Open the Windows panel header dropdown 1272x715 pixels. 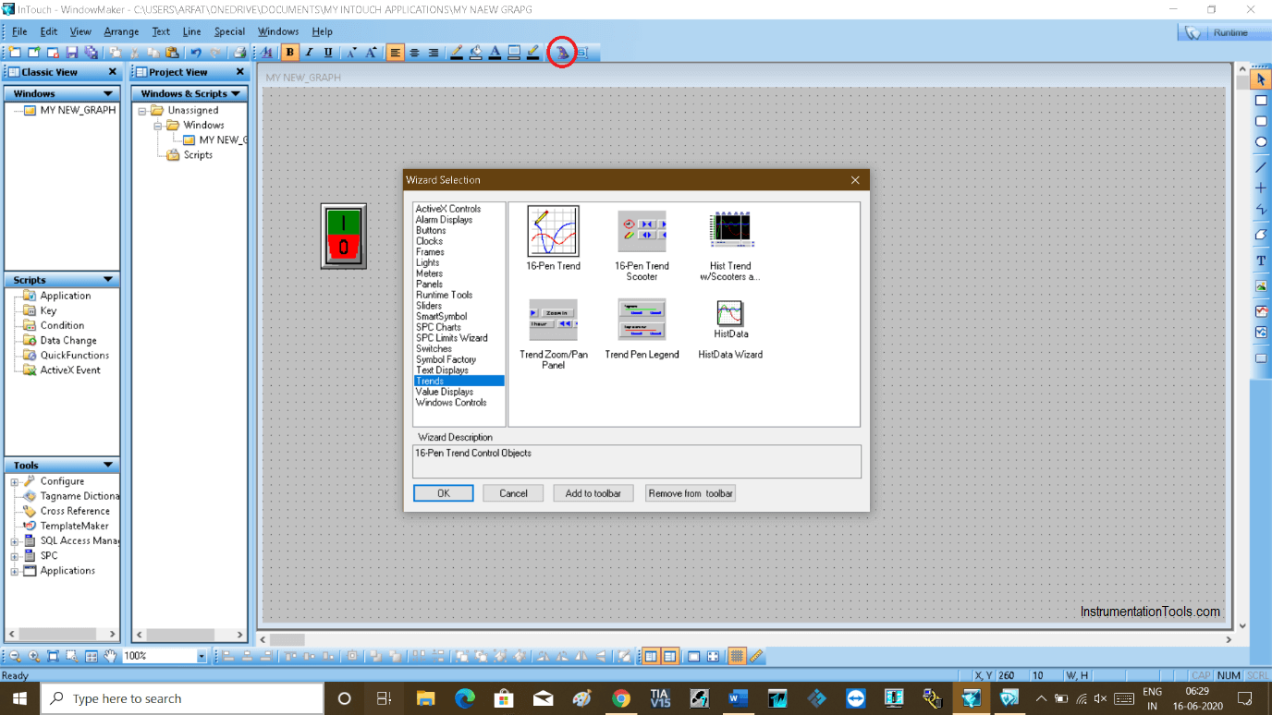pos(108,93)
